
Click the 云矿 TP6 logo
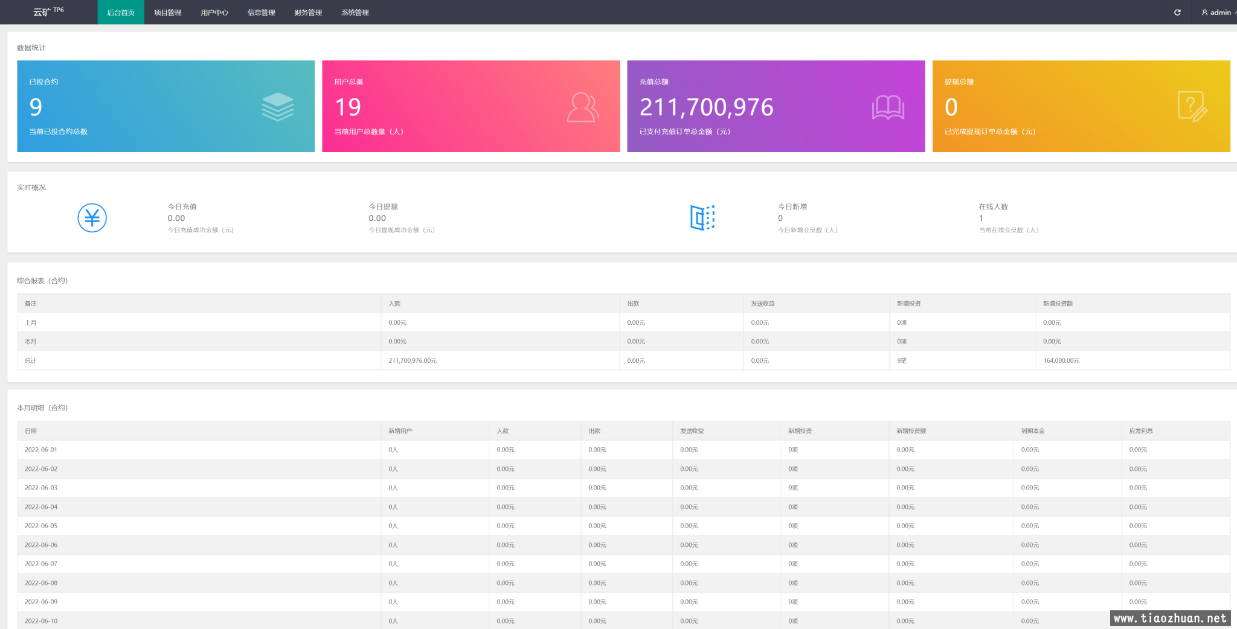[48, 11]
